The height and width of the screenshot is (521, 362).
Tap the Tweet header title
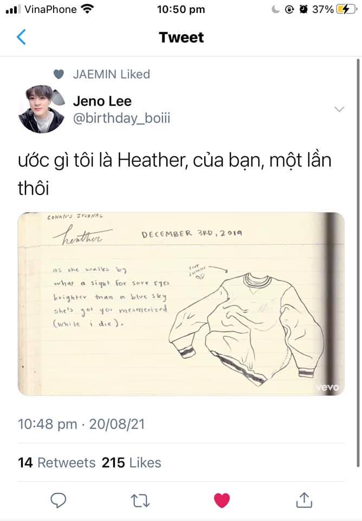[x=181, y=37]
